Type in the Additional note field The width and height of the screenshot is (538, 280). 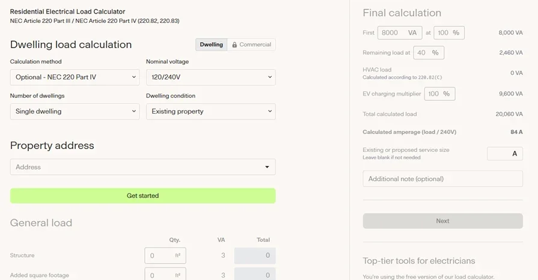pyautogui.click(x=442, y=179)
